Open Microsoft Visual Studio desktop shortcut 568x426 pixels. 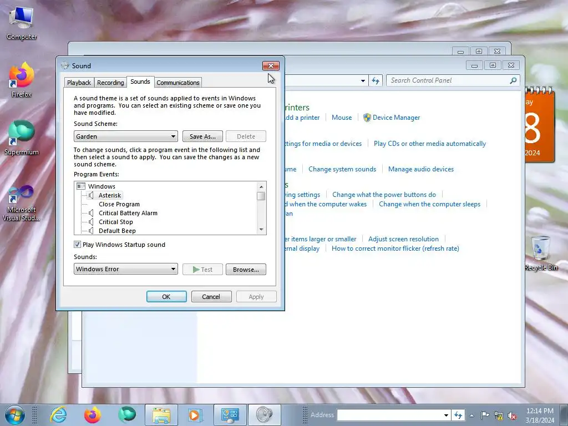pyautogui.click(x=22, y=203)
